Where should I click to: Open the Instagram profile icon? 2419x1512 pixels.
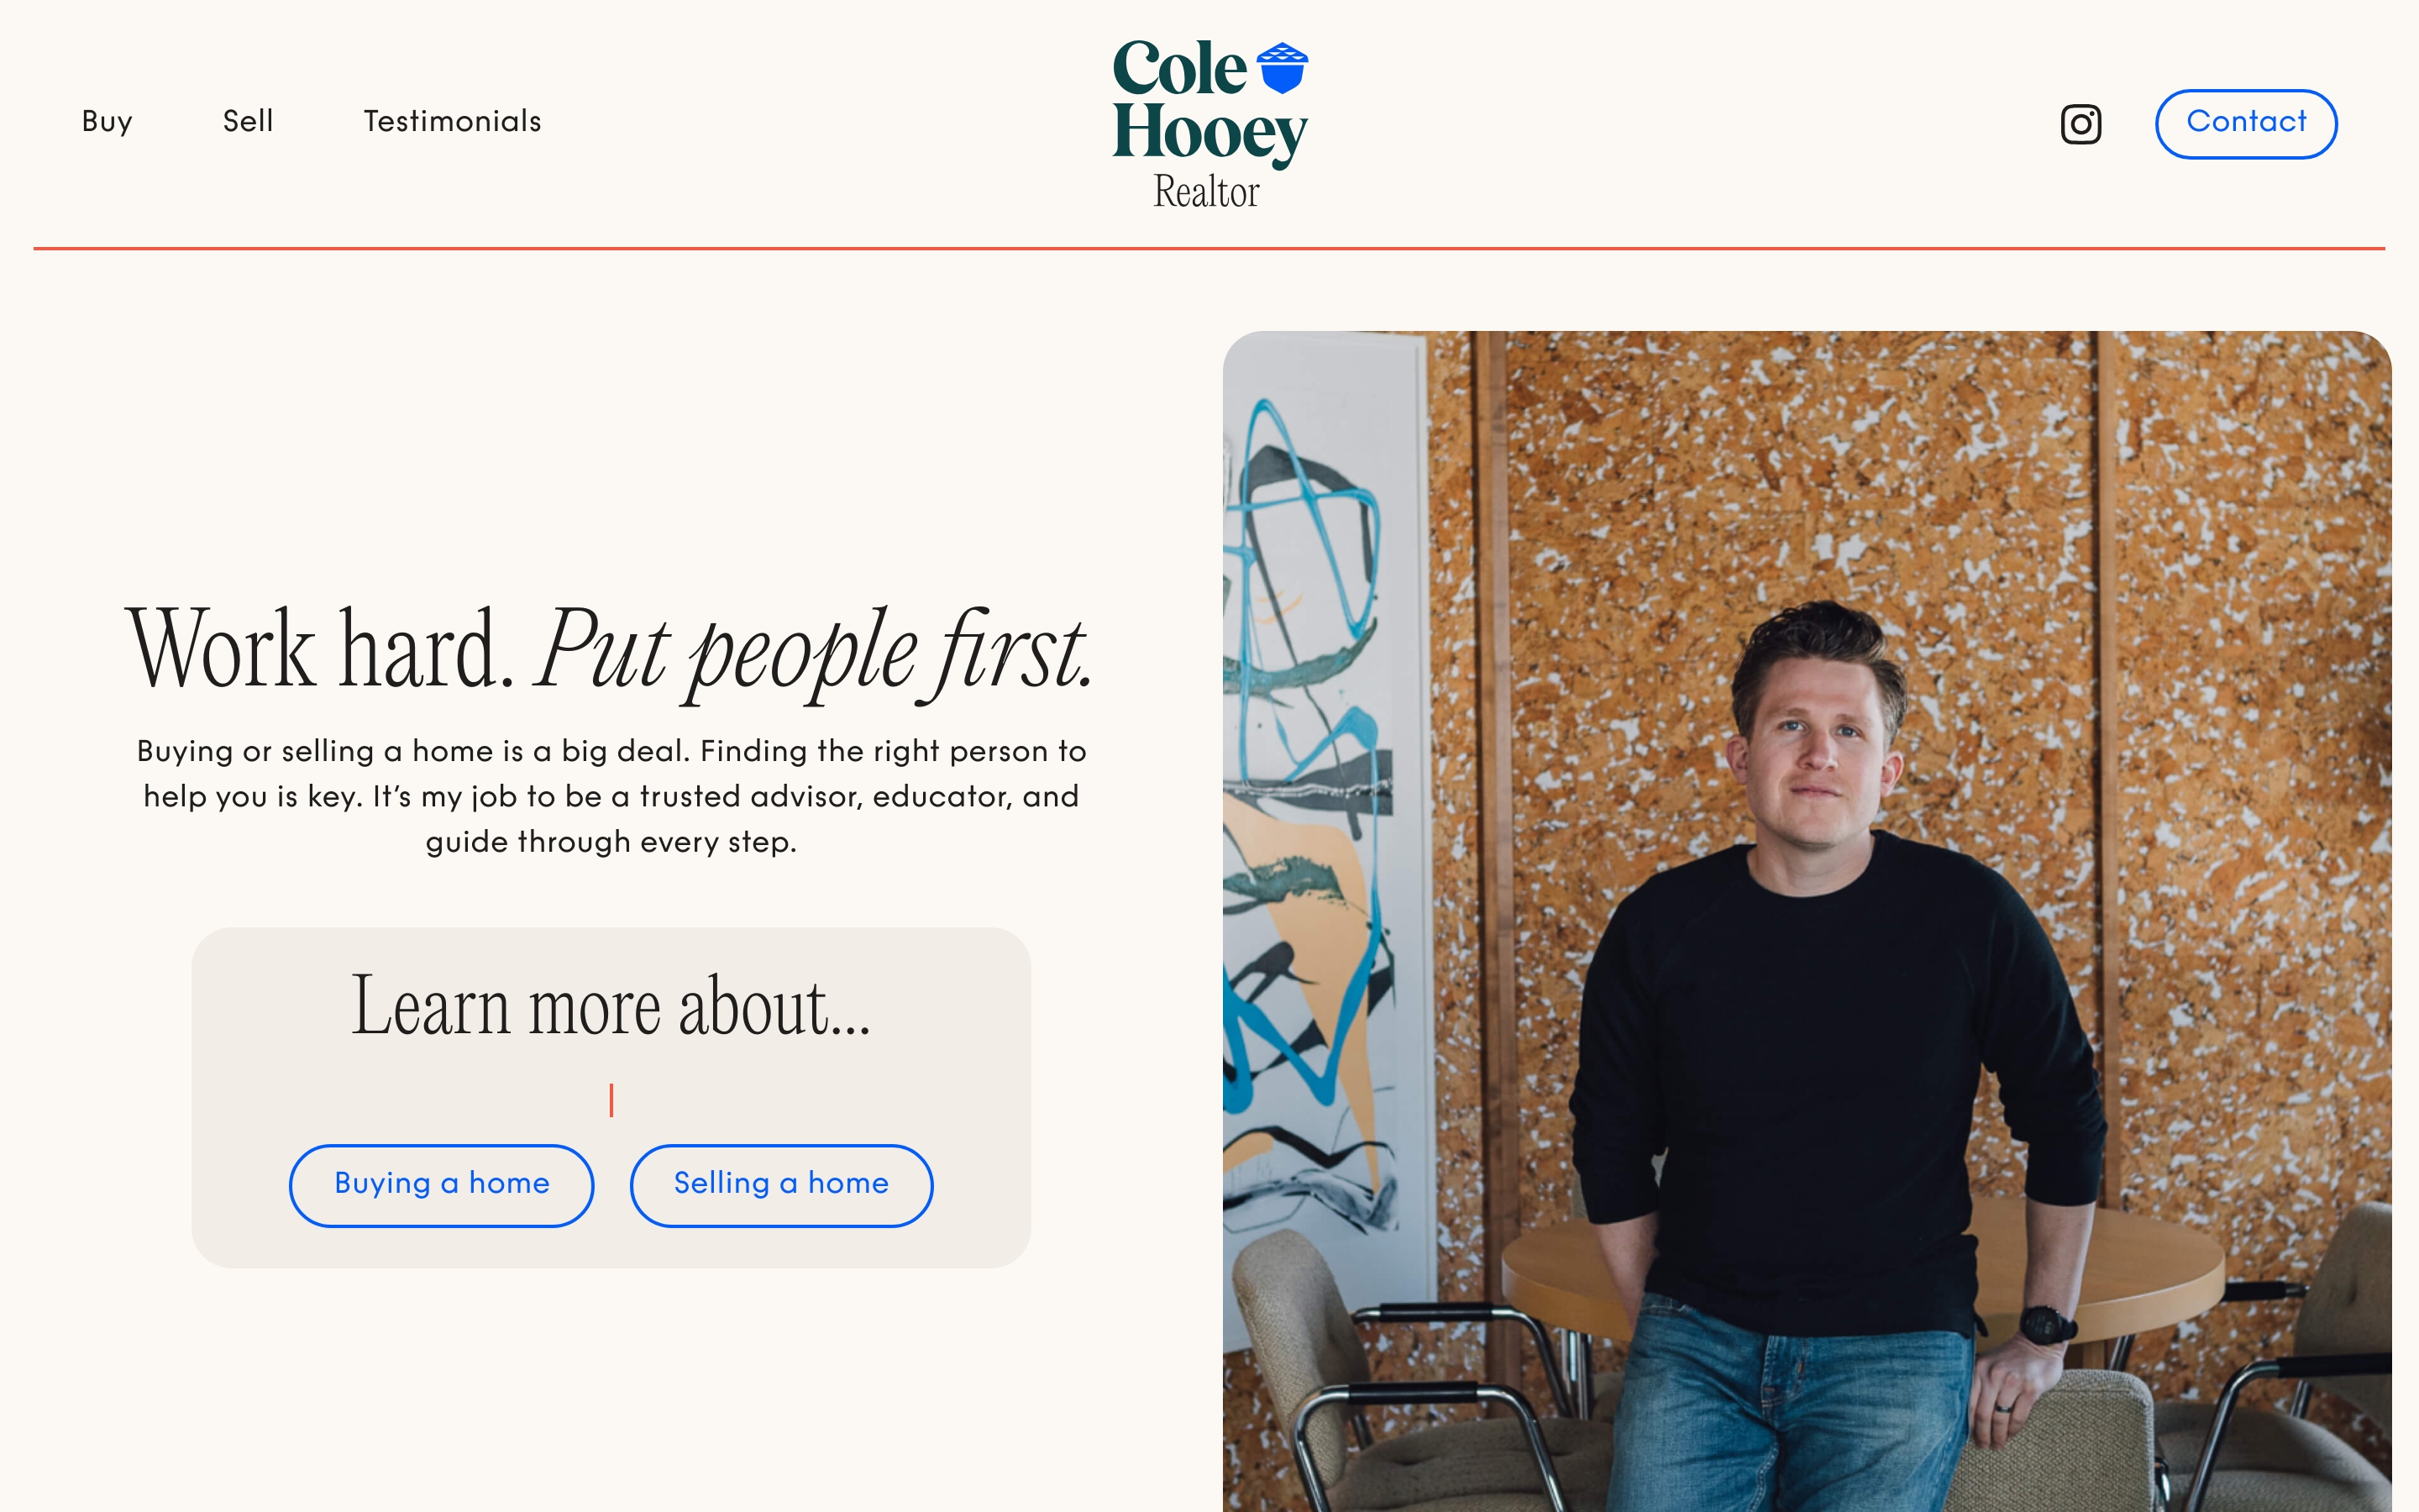(2081, 124)
